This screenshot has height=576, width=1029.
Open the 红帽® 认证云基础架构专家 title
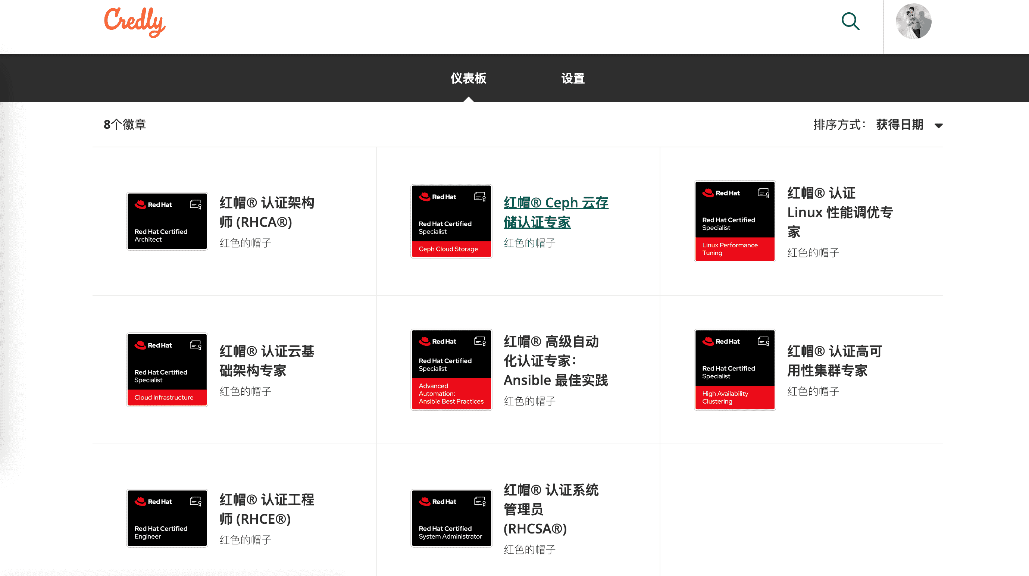coord(267,361)
